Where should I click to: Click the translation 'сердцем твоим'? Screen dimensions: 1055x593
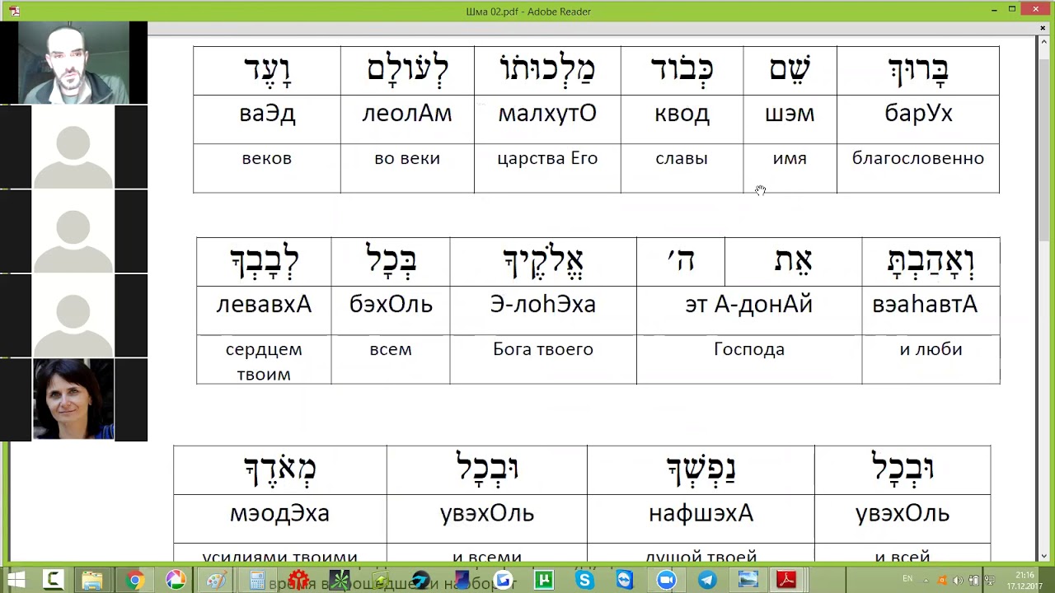click(264, 362)
